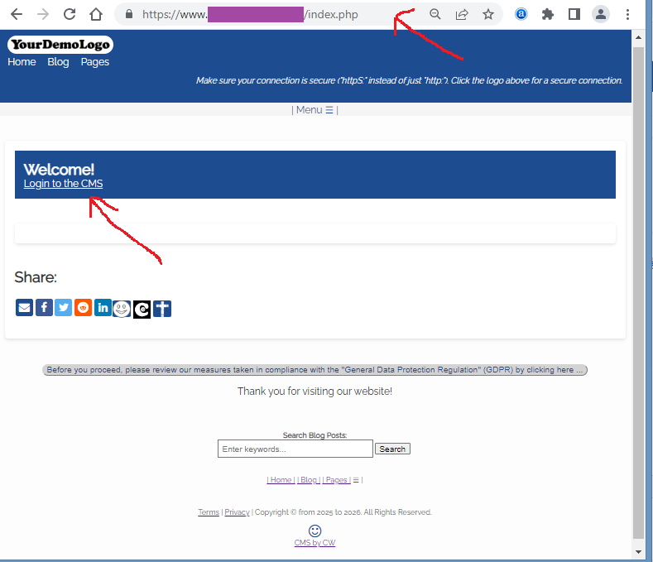This screenshot has height=562, width=653.
Task: Click the cross share icon
Action: [162, 309]
